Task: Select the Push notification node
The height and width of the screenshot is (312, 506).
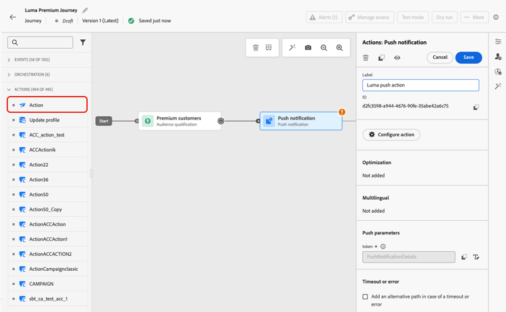Action: point(301,121)
